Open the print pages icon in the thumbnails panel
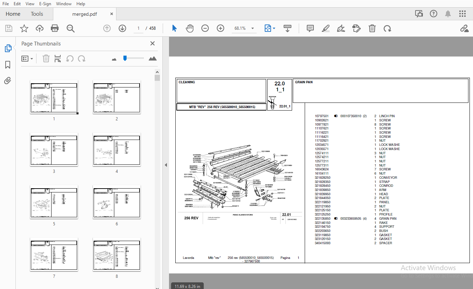Image resolution: width=473 pixels, height=289 pixels. point(58,58)
